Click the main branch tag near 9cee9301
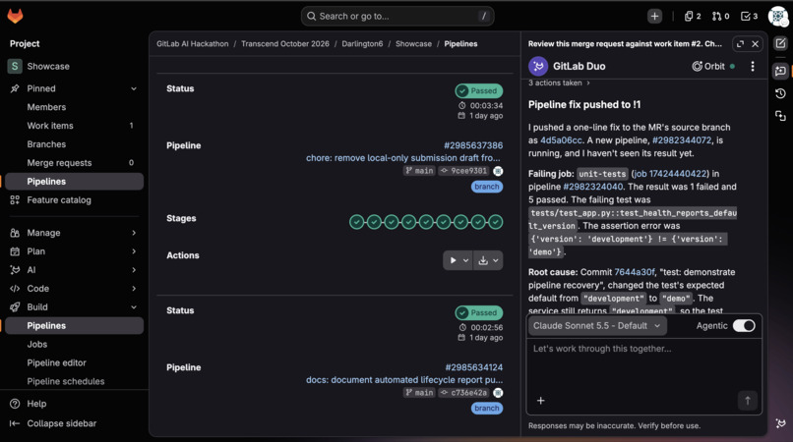This screenshot has height=442, width=793. click(x=419, y=171)
